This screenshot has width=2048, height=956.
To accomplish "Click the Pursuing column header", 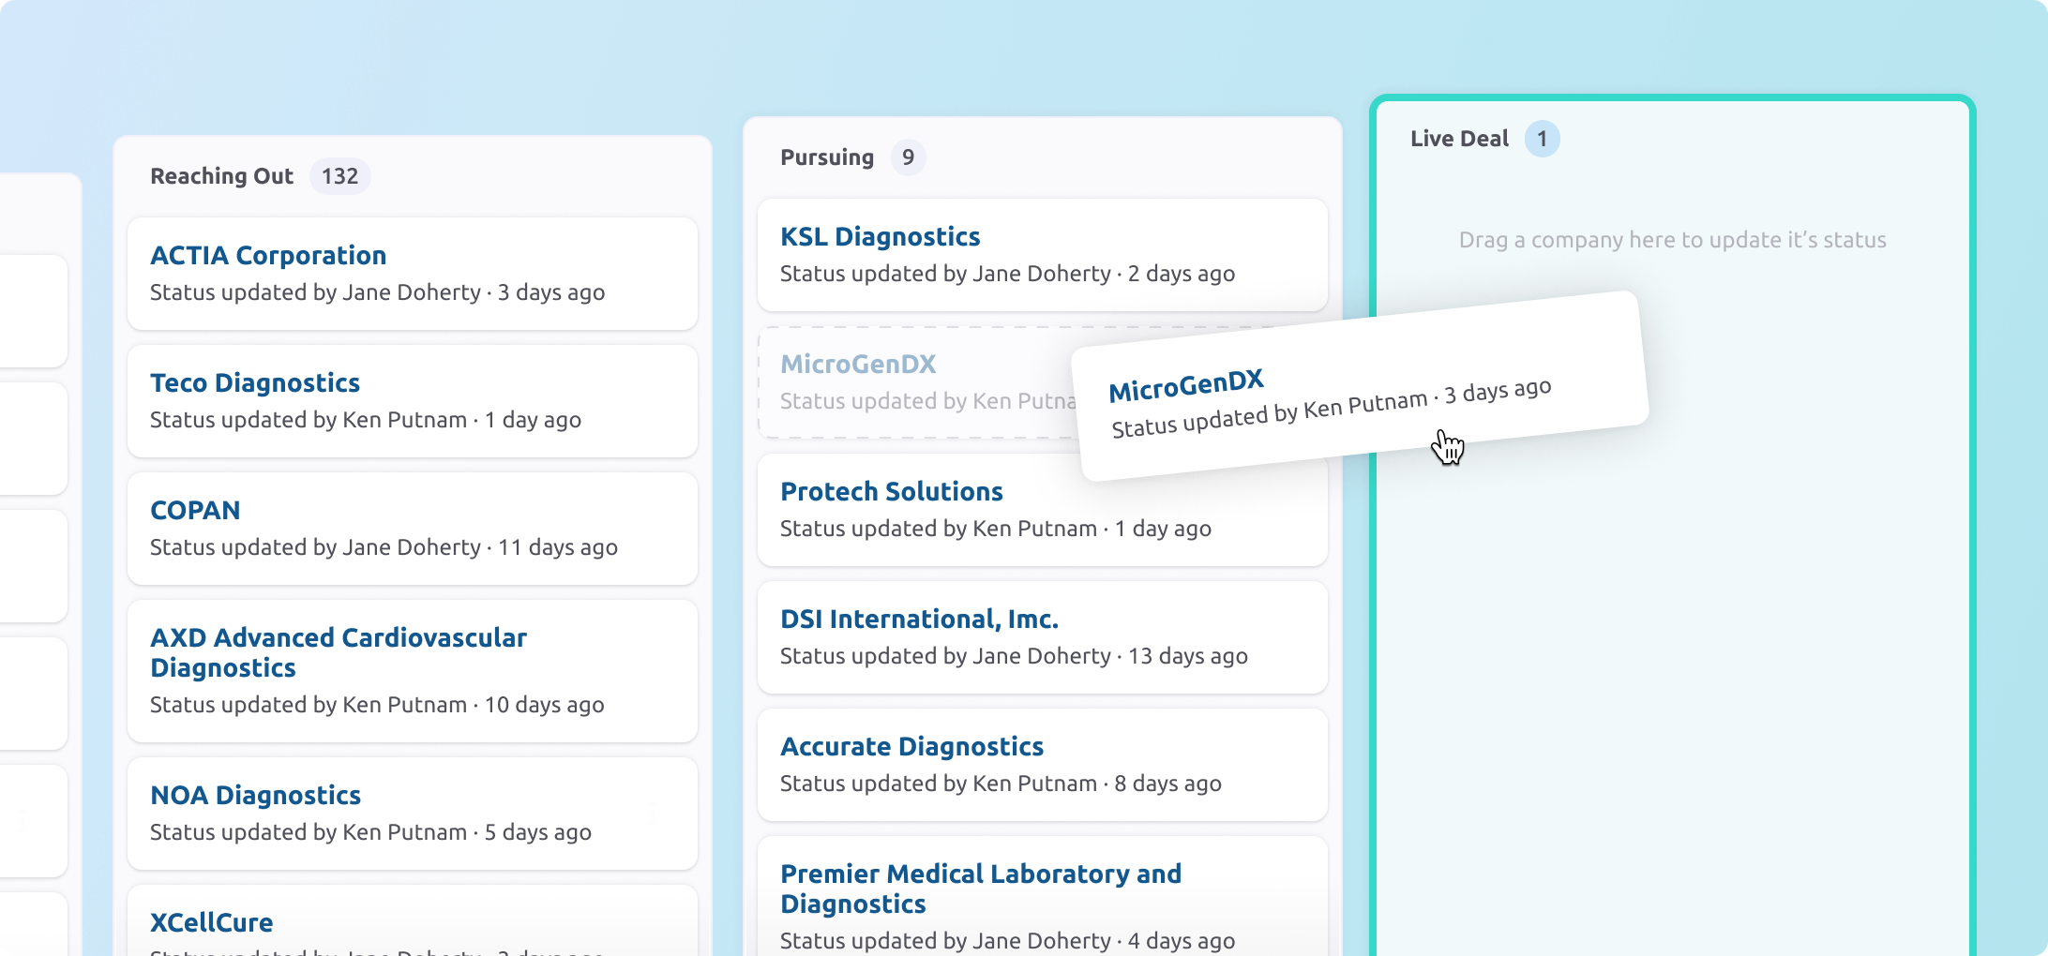I will [827, 157].
